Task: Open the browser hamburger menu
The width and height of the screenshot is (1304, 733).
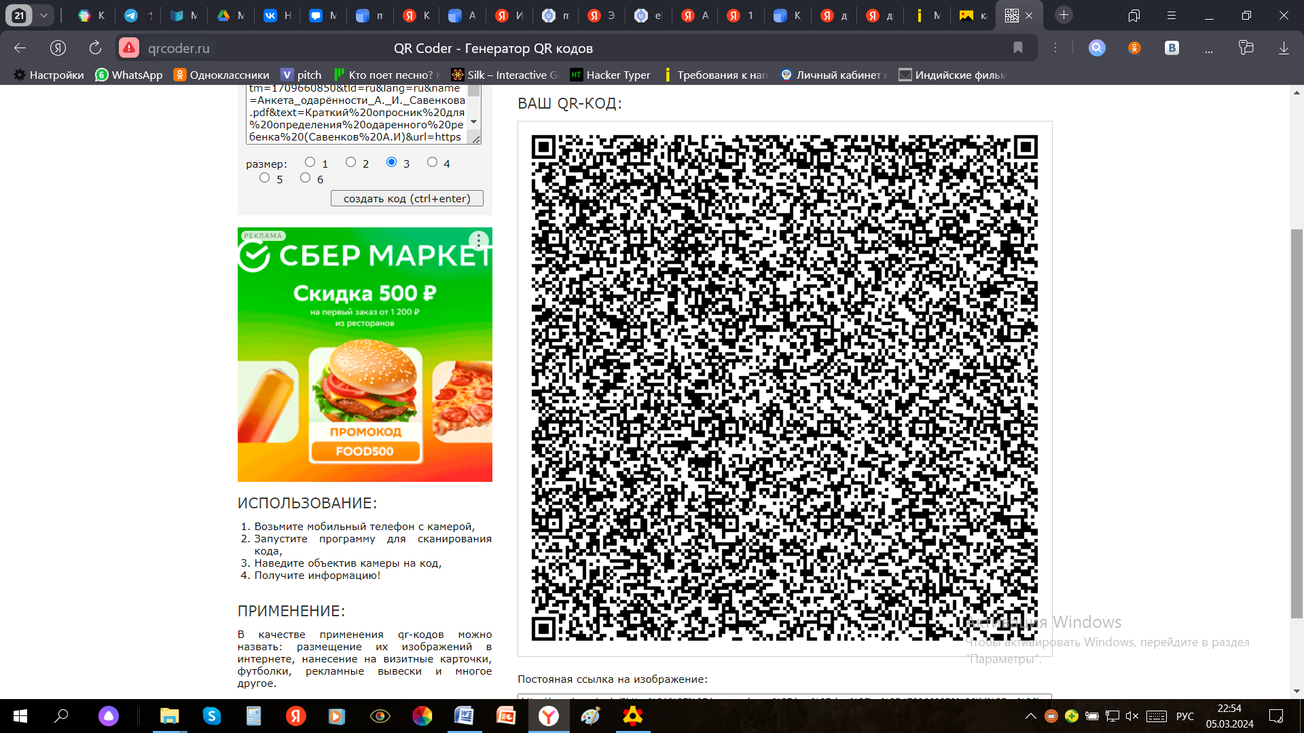Action: coord(1171,15)
